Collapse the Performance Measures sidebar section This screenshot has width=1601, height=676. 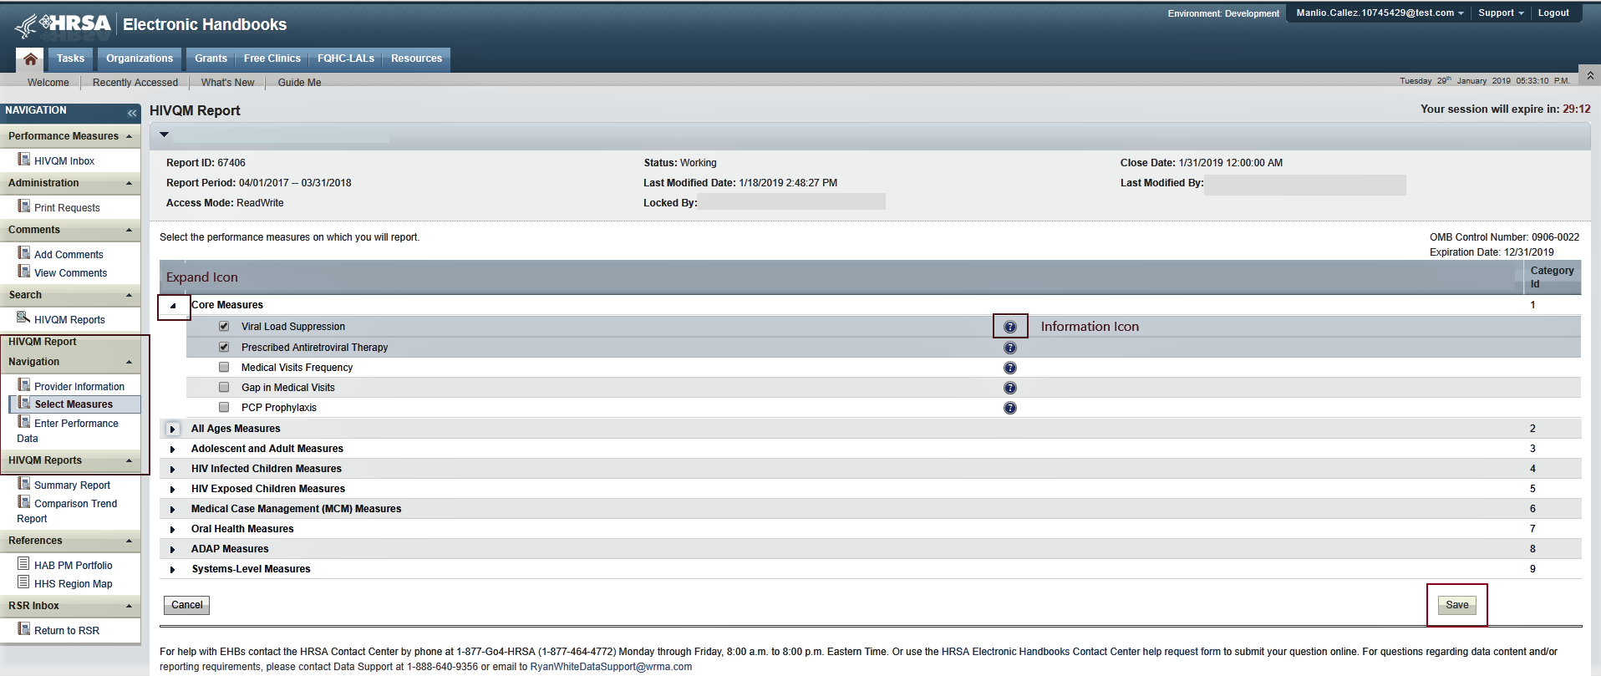[129, 136]
